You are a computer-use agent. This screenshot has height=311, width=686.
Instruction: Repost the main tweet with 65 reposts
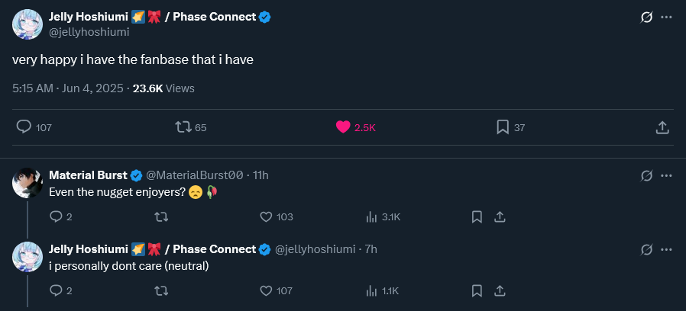(183, 127)
